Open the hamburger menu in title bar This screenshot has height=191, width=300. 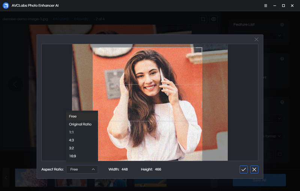point(265,6)
